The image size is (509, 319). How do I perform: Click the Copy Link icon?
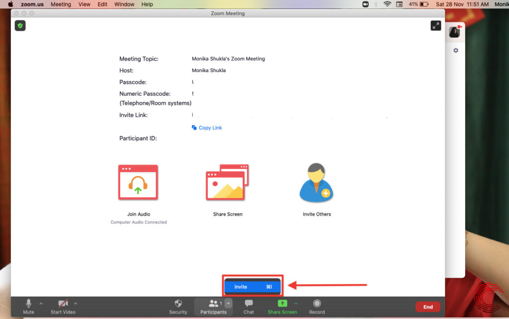tap(194, 128)
